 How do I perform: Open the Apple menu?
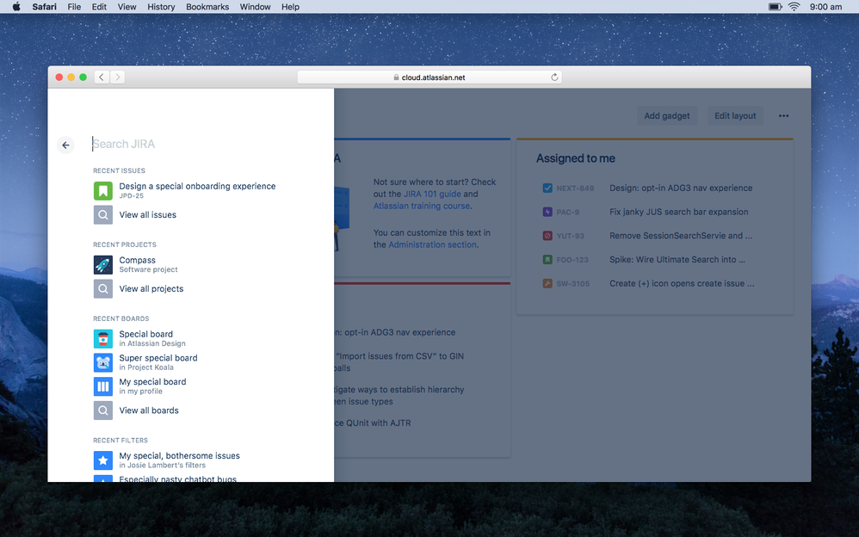pos(16,7)
